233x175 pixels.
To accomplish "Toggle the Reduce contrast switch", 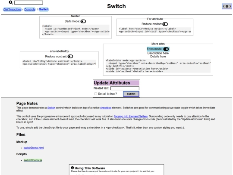I will tap(70, 57).
